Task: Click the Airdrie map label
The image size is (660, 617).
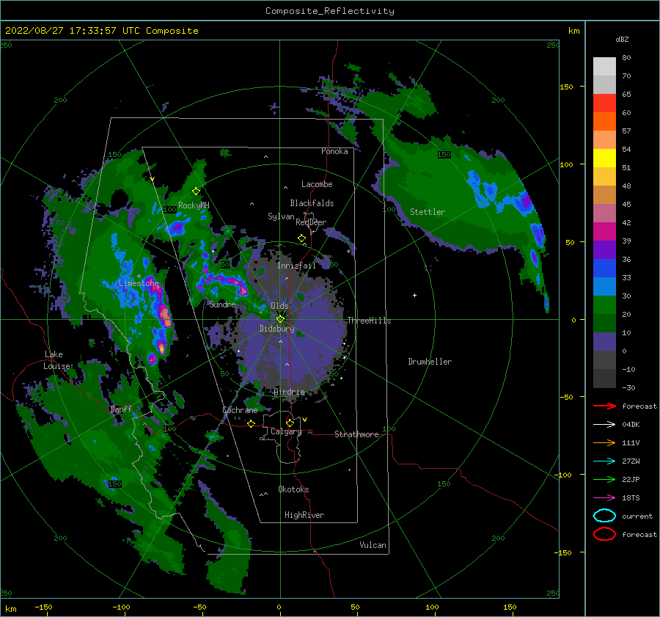Action: [289, 392]
